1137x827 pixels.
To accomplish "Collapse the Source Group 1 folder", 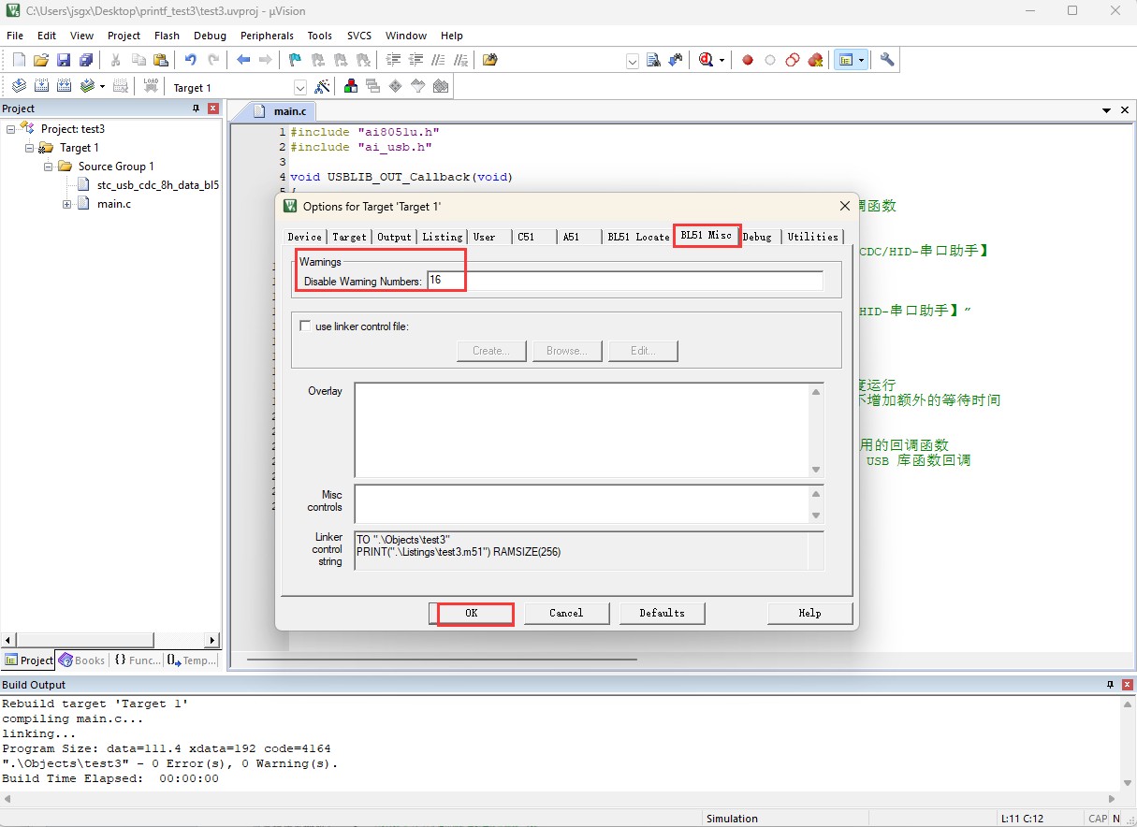I will click(x=49, y=167).
